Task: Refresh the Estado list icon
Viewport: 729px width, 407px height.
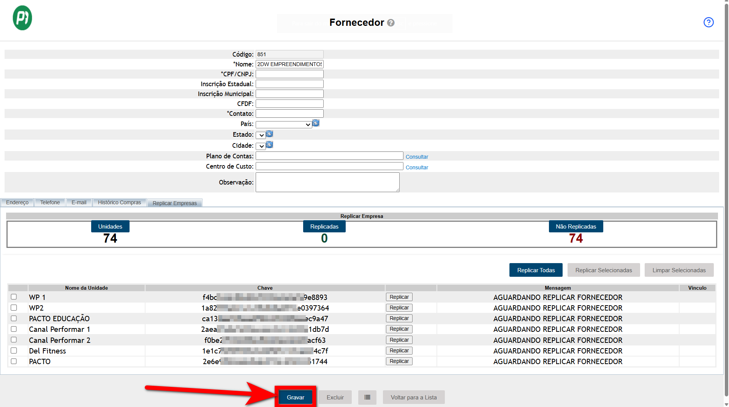Action: click(x=269, y=134)
